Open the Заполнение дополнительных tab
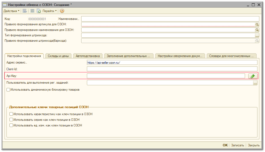 (129, 56)
